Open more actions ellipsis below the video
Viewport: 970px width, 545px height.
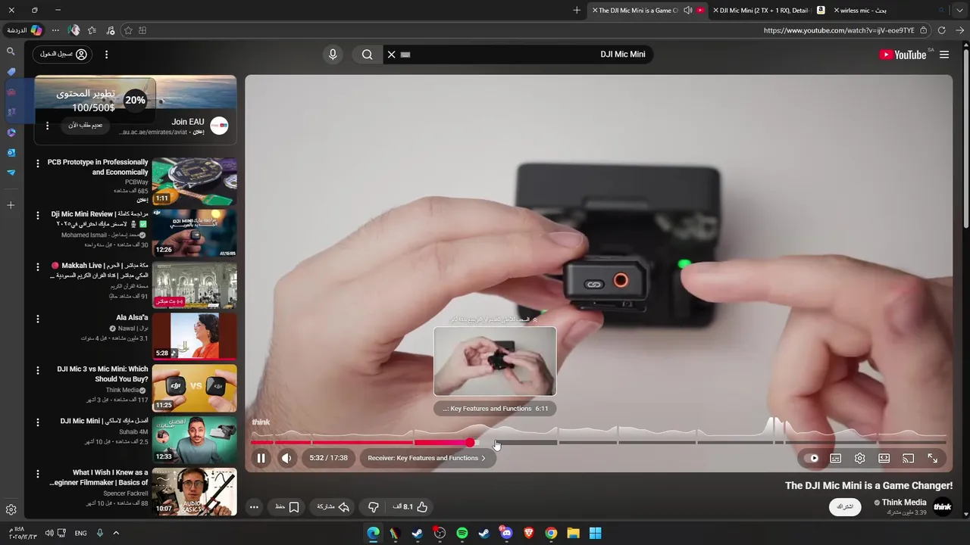point(254,507)
